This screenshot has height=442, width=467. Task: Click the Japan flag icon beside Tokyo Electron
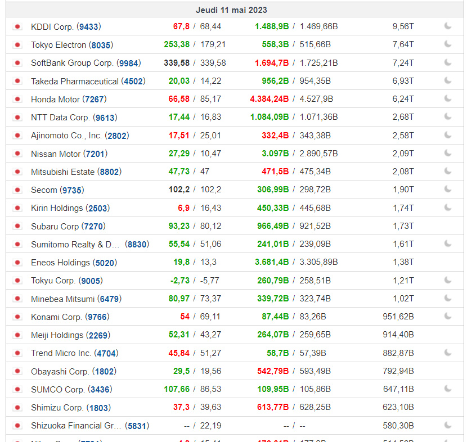pyautogui.click(x=17, y=45)
